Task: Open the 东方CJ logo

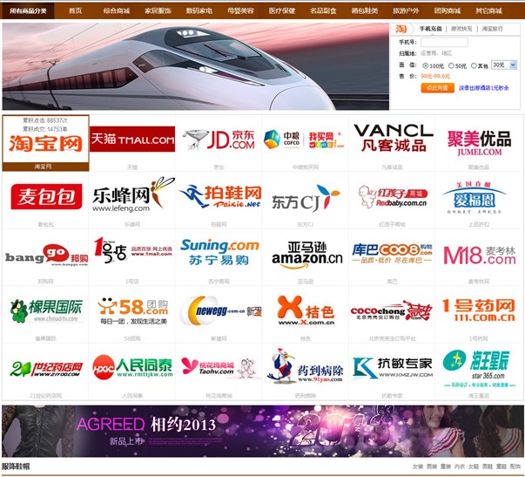Action: click(x=306, y=199)
